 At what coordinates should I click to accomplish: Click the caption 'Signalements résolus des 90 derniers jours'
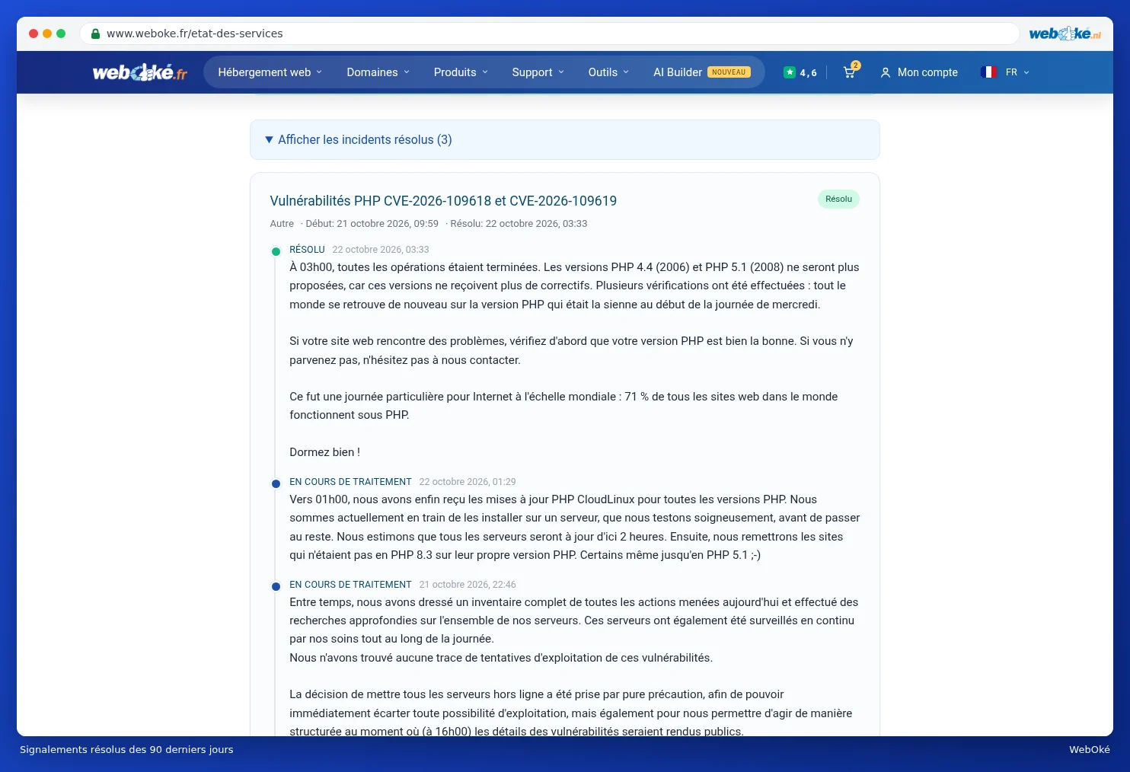[126, 750]
